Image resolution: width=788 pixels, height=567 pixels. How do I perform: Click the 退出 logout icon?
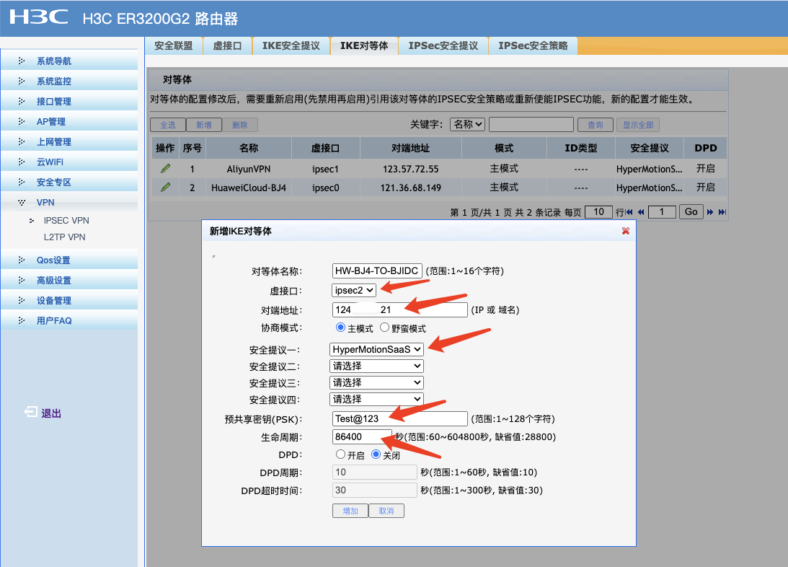31,412
